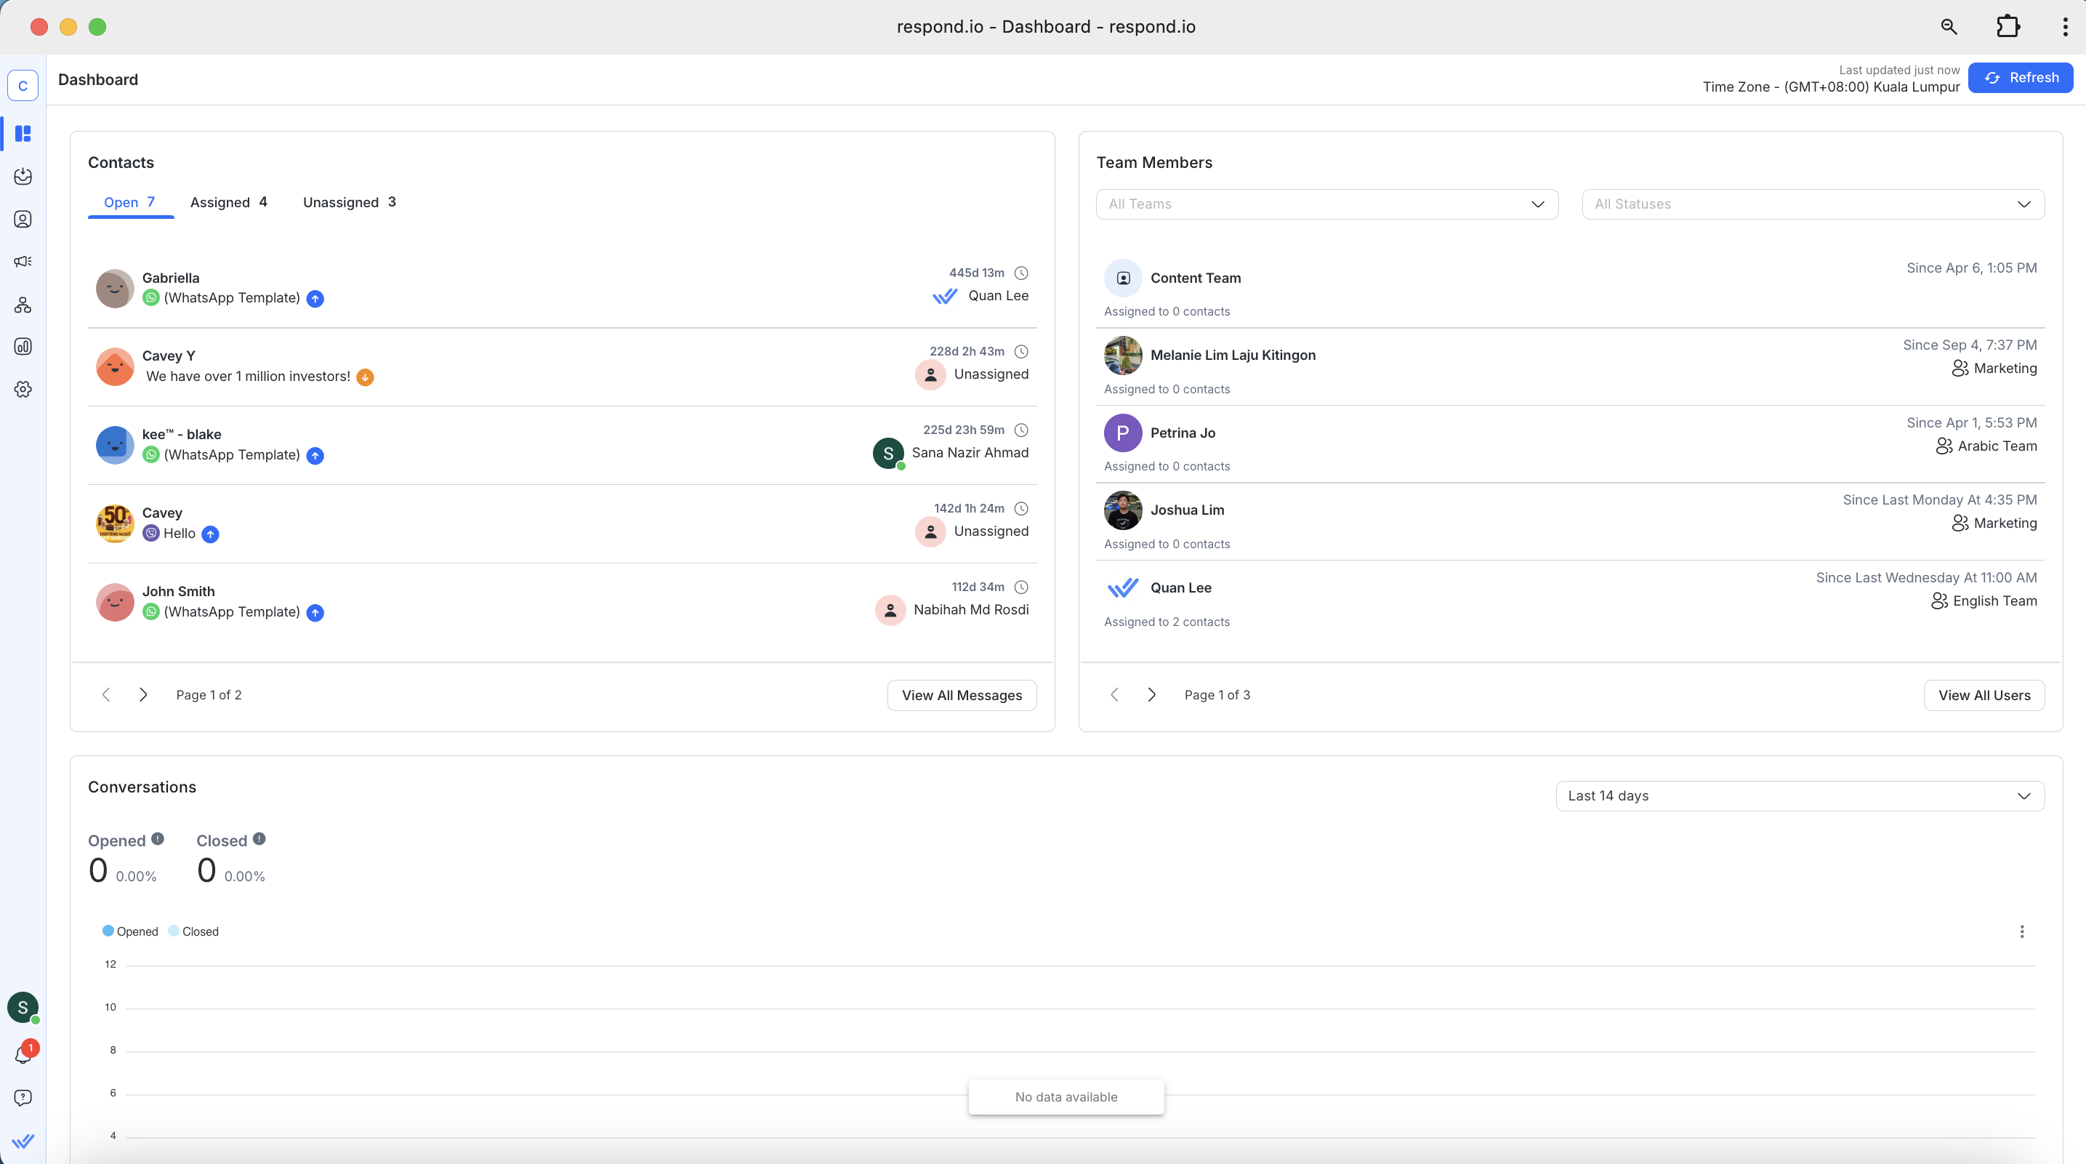Expand the All Statuses dropdown

click(1812, 204)
